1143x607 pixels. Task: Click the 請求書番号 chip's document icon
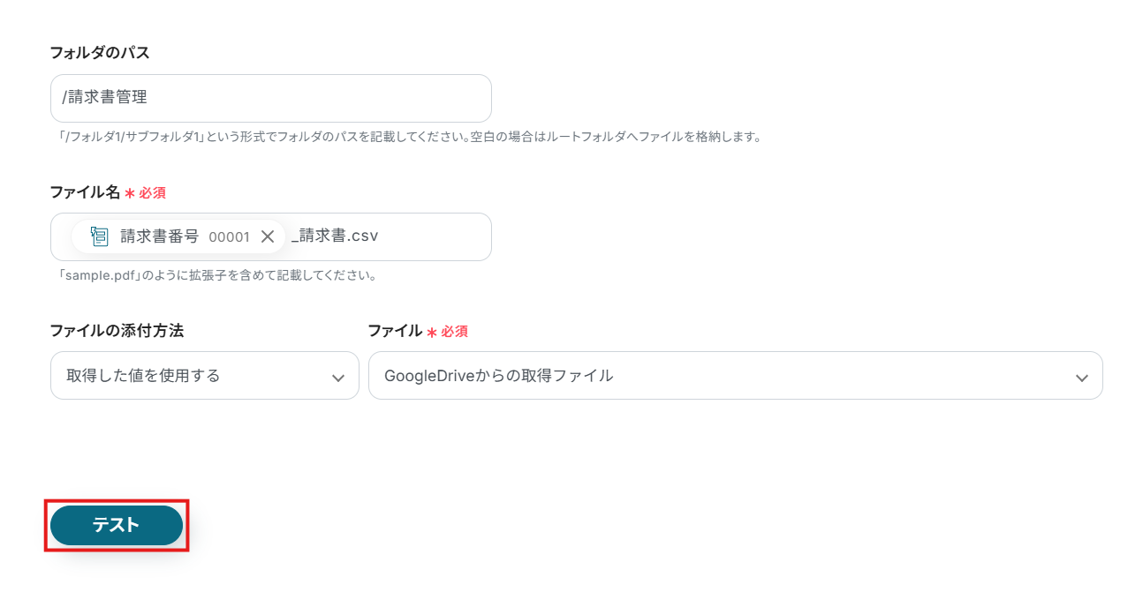(100, 236)
